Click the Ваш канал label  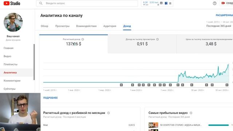coord(13,36)
